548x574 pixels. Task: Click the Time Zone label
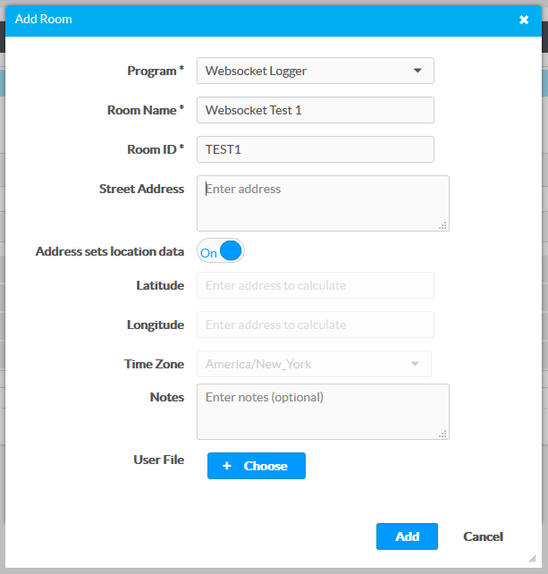point(154,364)
